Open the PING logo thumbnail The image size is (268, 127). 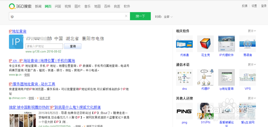tap(184, 111)
